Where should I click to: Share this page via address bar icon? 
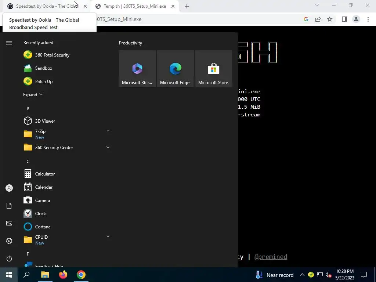(318, 19)
